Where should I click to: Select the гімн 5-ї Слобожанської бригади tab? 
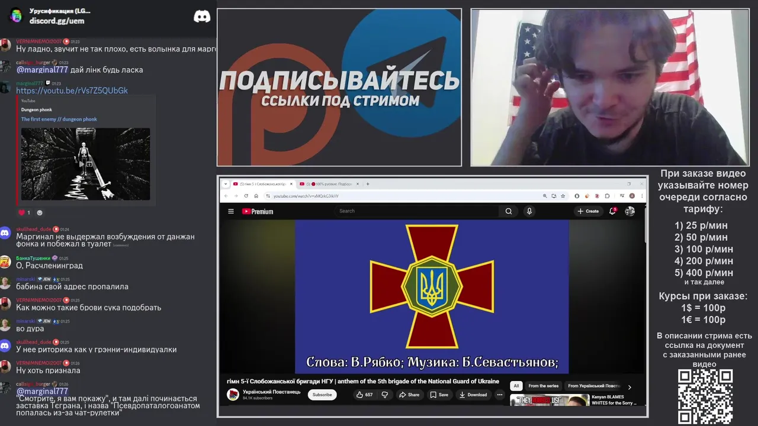pyautogui.click(x=262, y=184)
